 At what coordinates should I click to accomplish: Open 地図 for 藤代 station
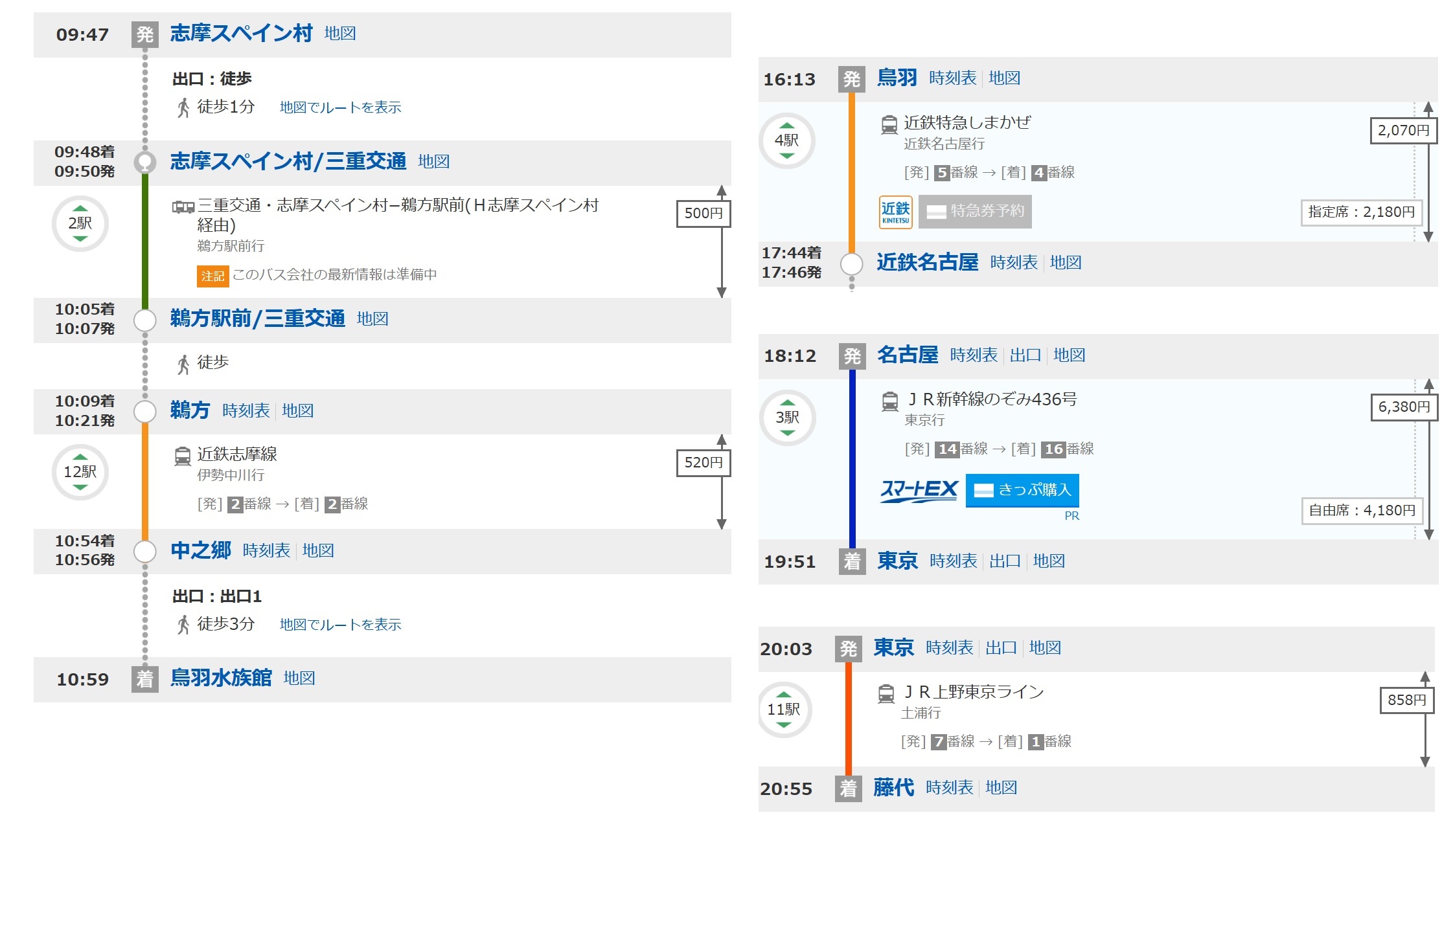tap(1001, 787)
